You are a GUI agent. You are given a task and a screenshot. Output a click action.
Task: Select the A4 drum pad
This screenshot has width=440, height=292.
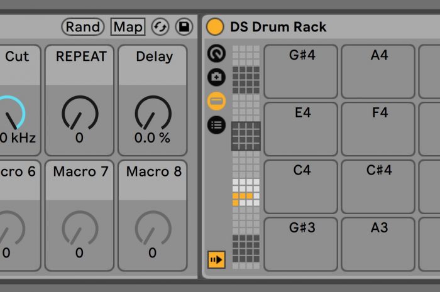click(x=378, y=72)
